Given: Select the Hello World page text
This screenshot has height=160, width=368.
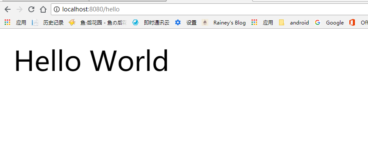Looking at the screenshot, I should click(91, 61).
